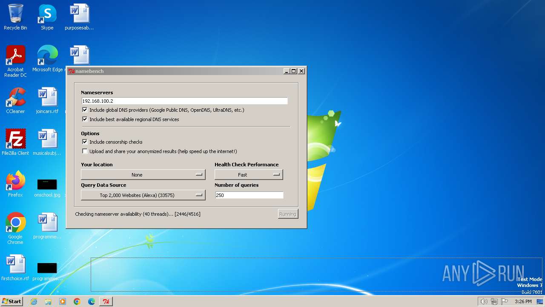Launch Google Chrome desktop shortcut

coord(15,228)
